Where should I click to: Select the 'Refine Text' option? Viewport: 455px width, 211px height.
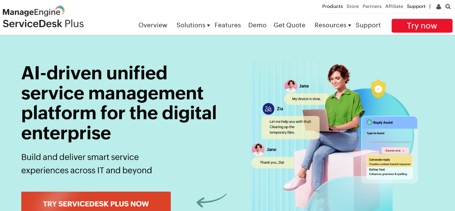(x=390, y=172)
